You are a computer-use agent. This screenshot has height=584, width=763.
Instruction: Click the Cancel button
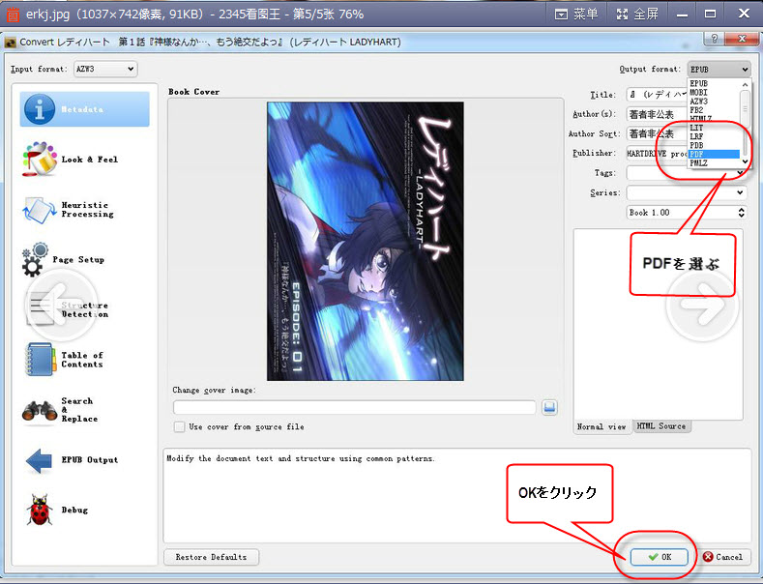[723, 557]
